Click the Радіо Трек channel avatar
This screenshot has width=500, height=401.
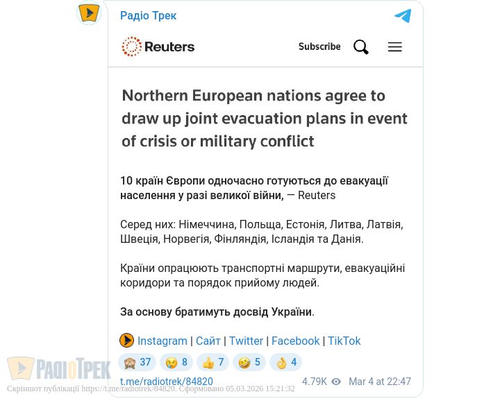[89, 12]
